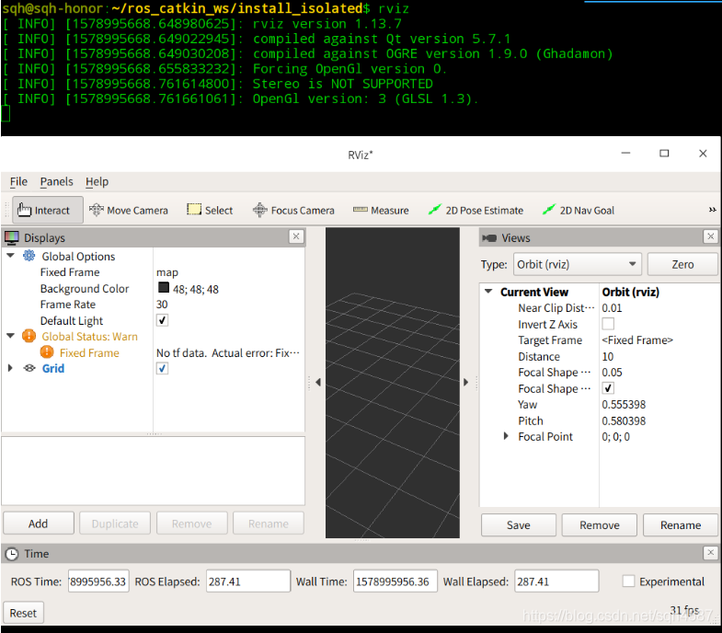Pick the Measure tool
Image resolution: width=722 pixels, height=633 pixels.
pyautogui.click(x=381, y=210)
